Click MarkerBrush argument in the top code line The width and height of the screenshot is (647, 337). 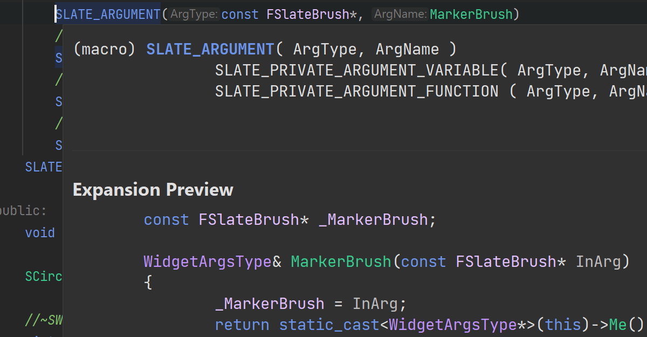click(x=471, y=15)
